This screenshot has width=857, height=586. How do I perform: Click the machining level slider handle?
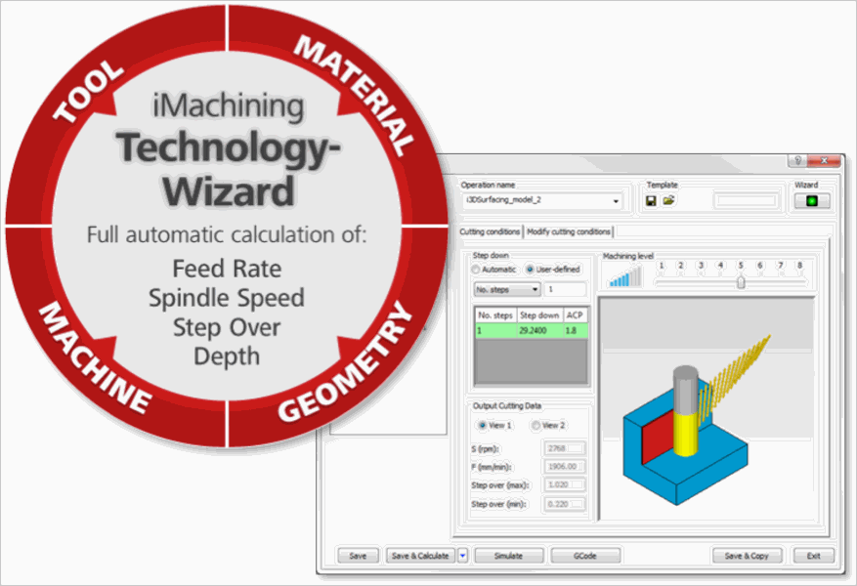[x=741, y=281]
